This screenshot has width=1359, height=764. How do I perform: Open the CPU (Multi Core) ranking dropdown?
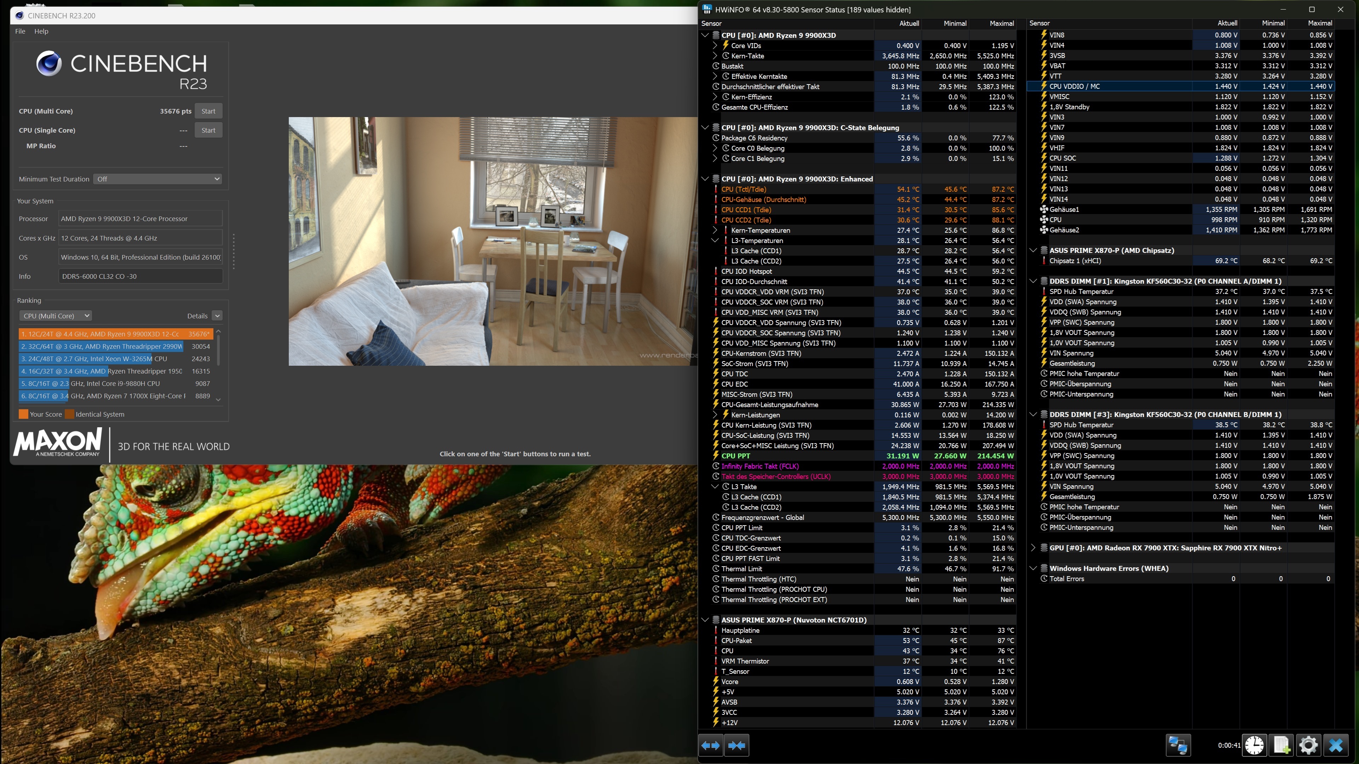click(56, 316)
